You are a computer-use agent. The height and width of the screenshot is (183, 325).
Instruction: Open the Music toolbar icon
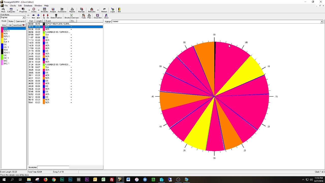click(3, 10)
